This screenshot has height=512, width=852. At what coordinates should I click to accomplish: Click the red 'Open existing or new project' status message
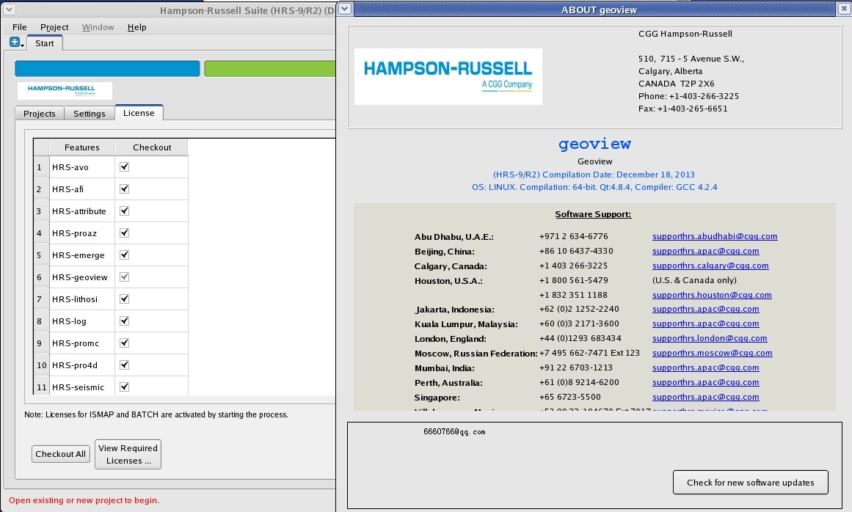pos(84,500)
